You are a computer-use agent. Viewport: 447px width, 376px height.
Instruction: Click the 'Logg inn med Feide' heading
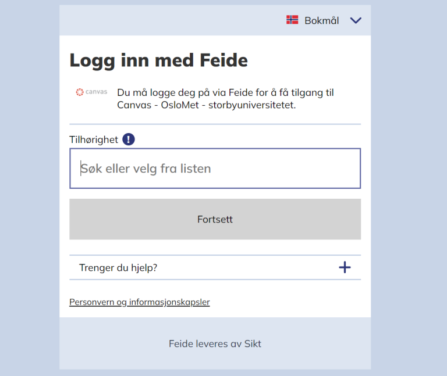point(158,60)
